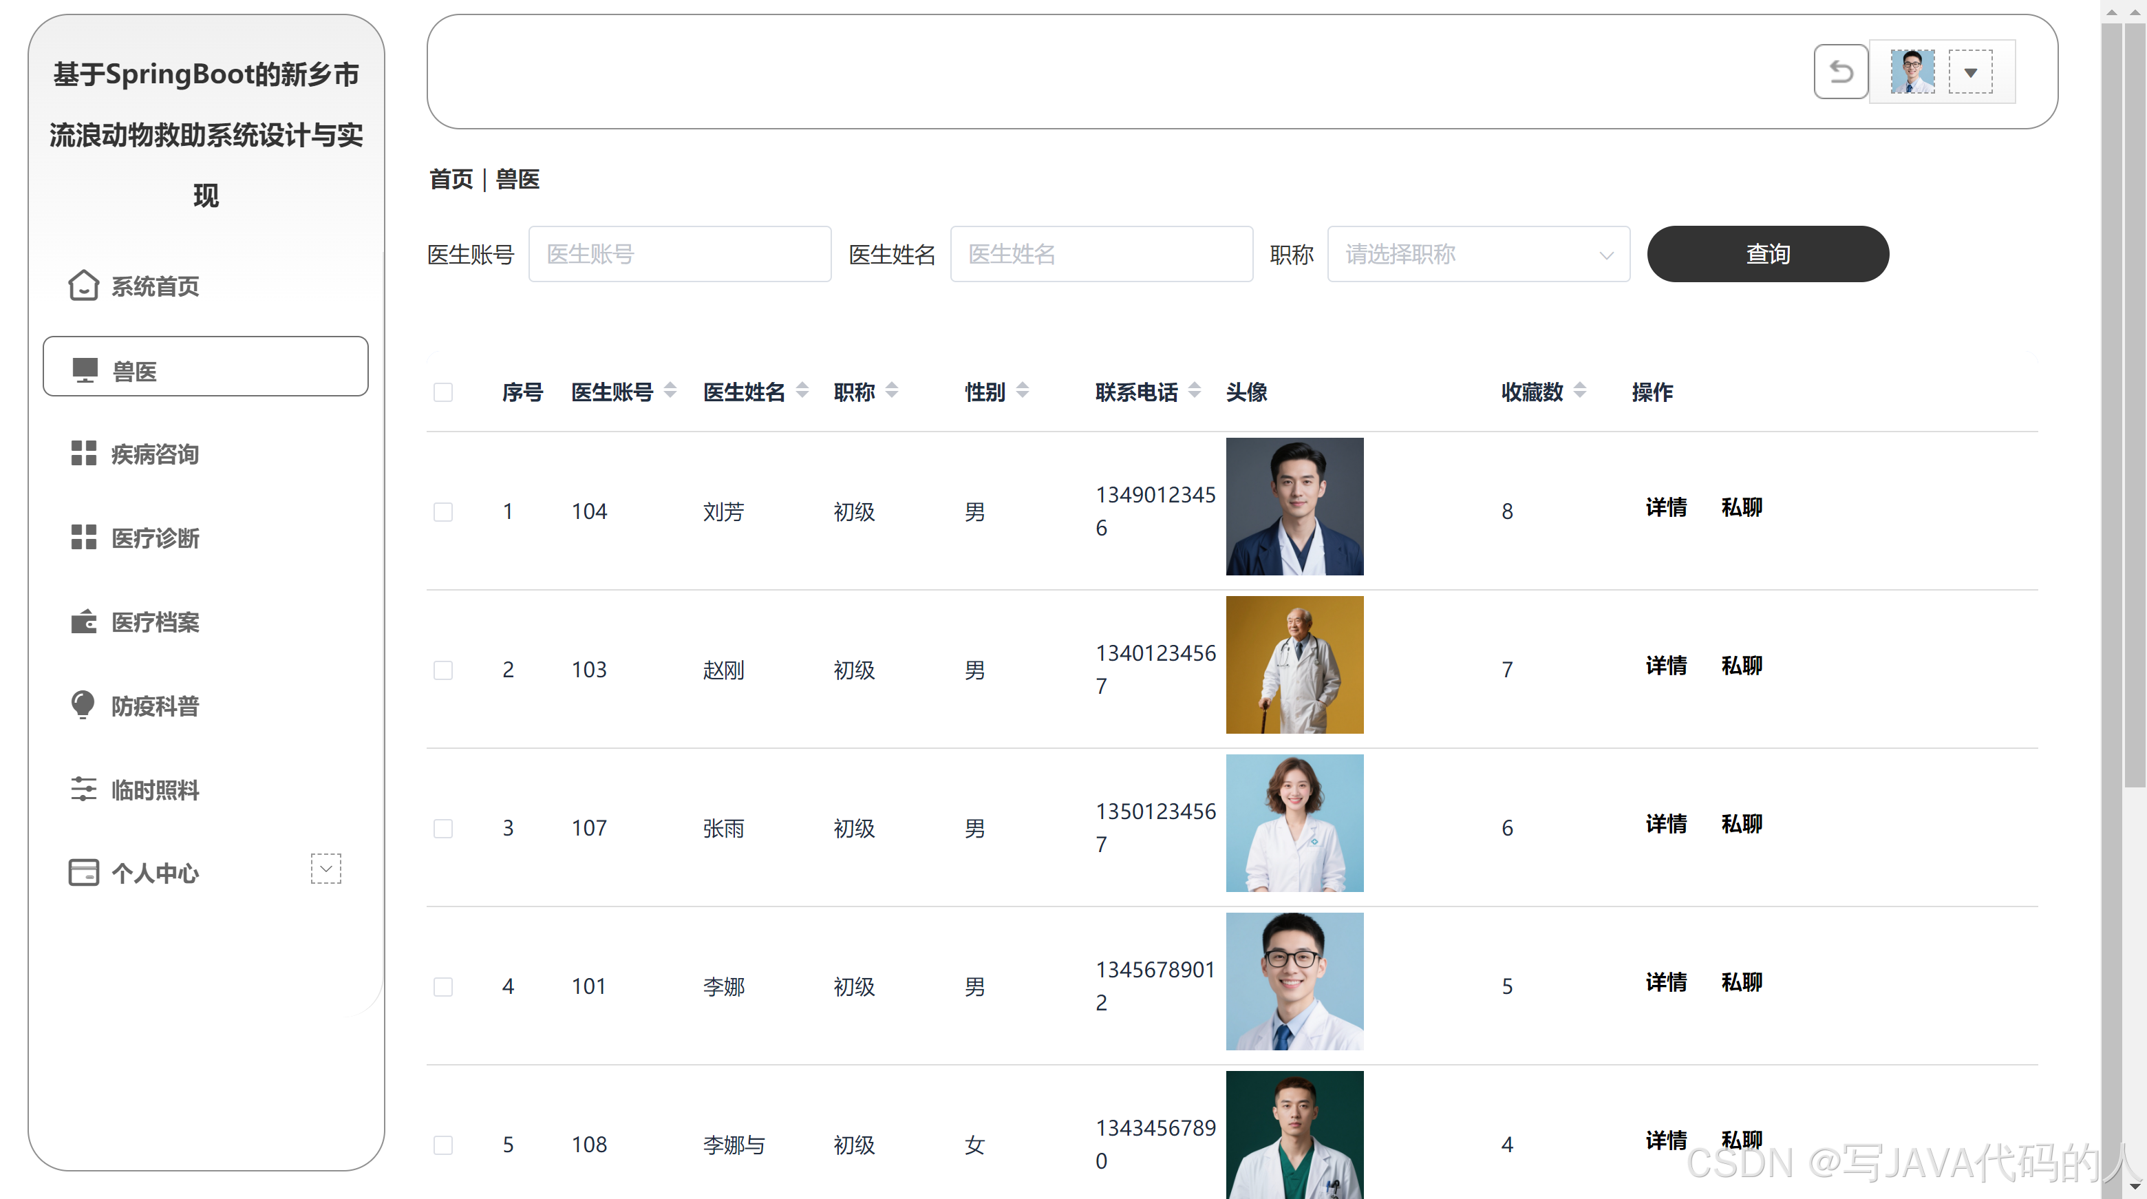
Task: Sort by 职称 column arrows
Action: 892,390
